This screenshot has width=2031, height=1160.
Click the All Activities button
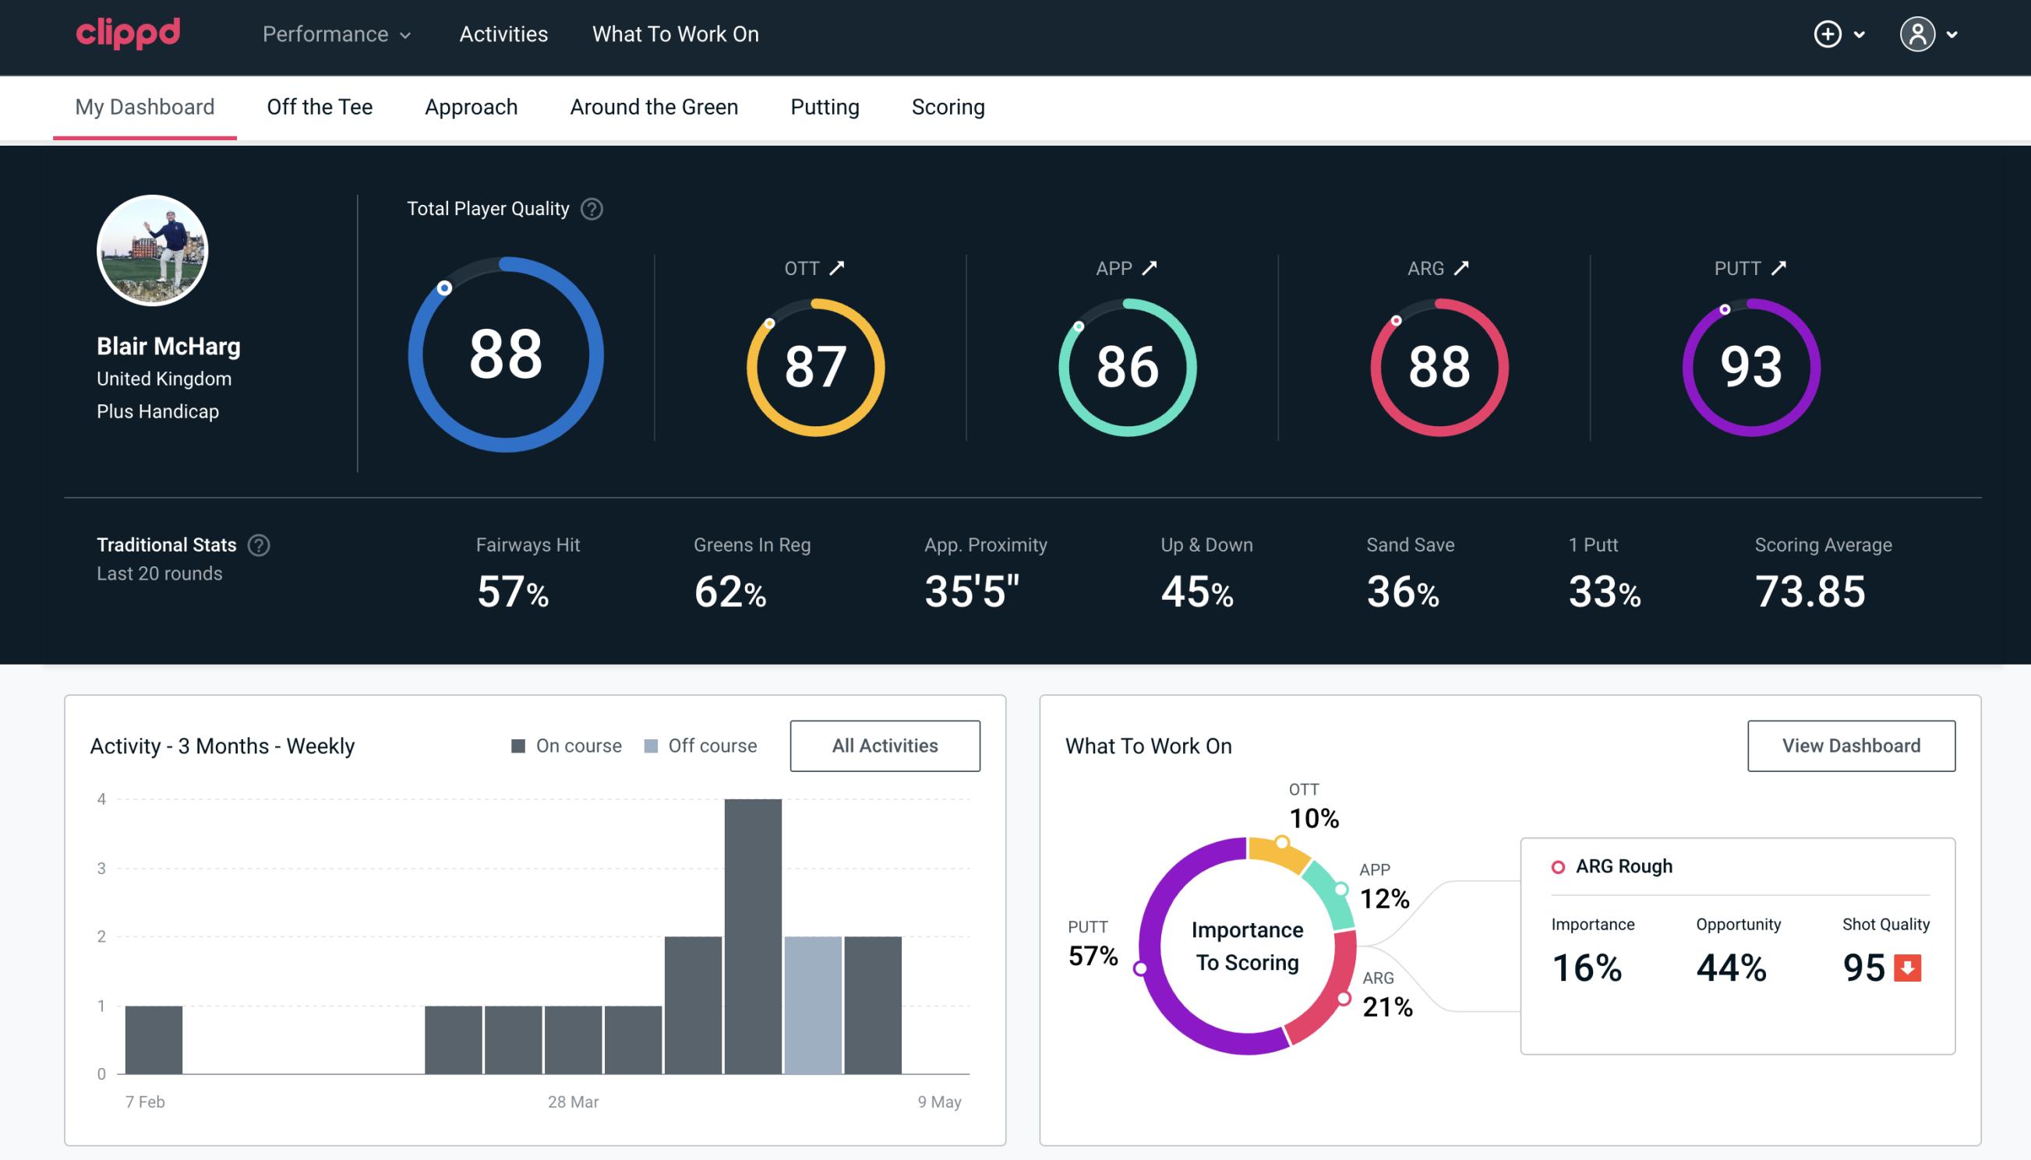coord(885,745)
